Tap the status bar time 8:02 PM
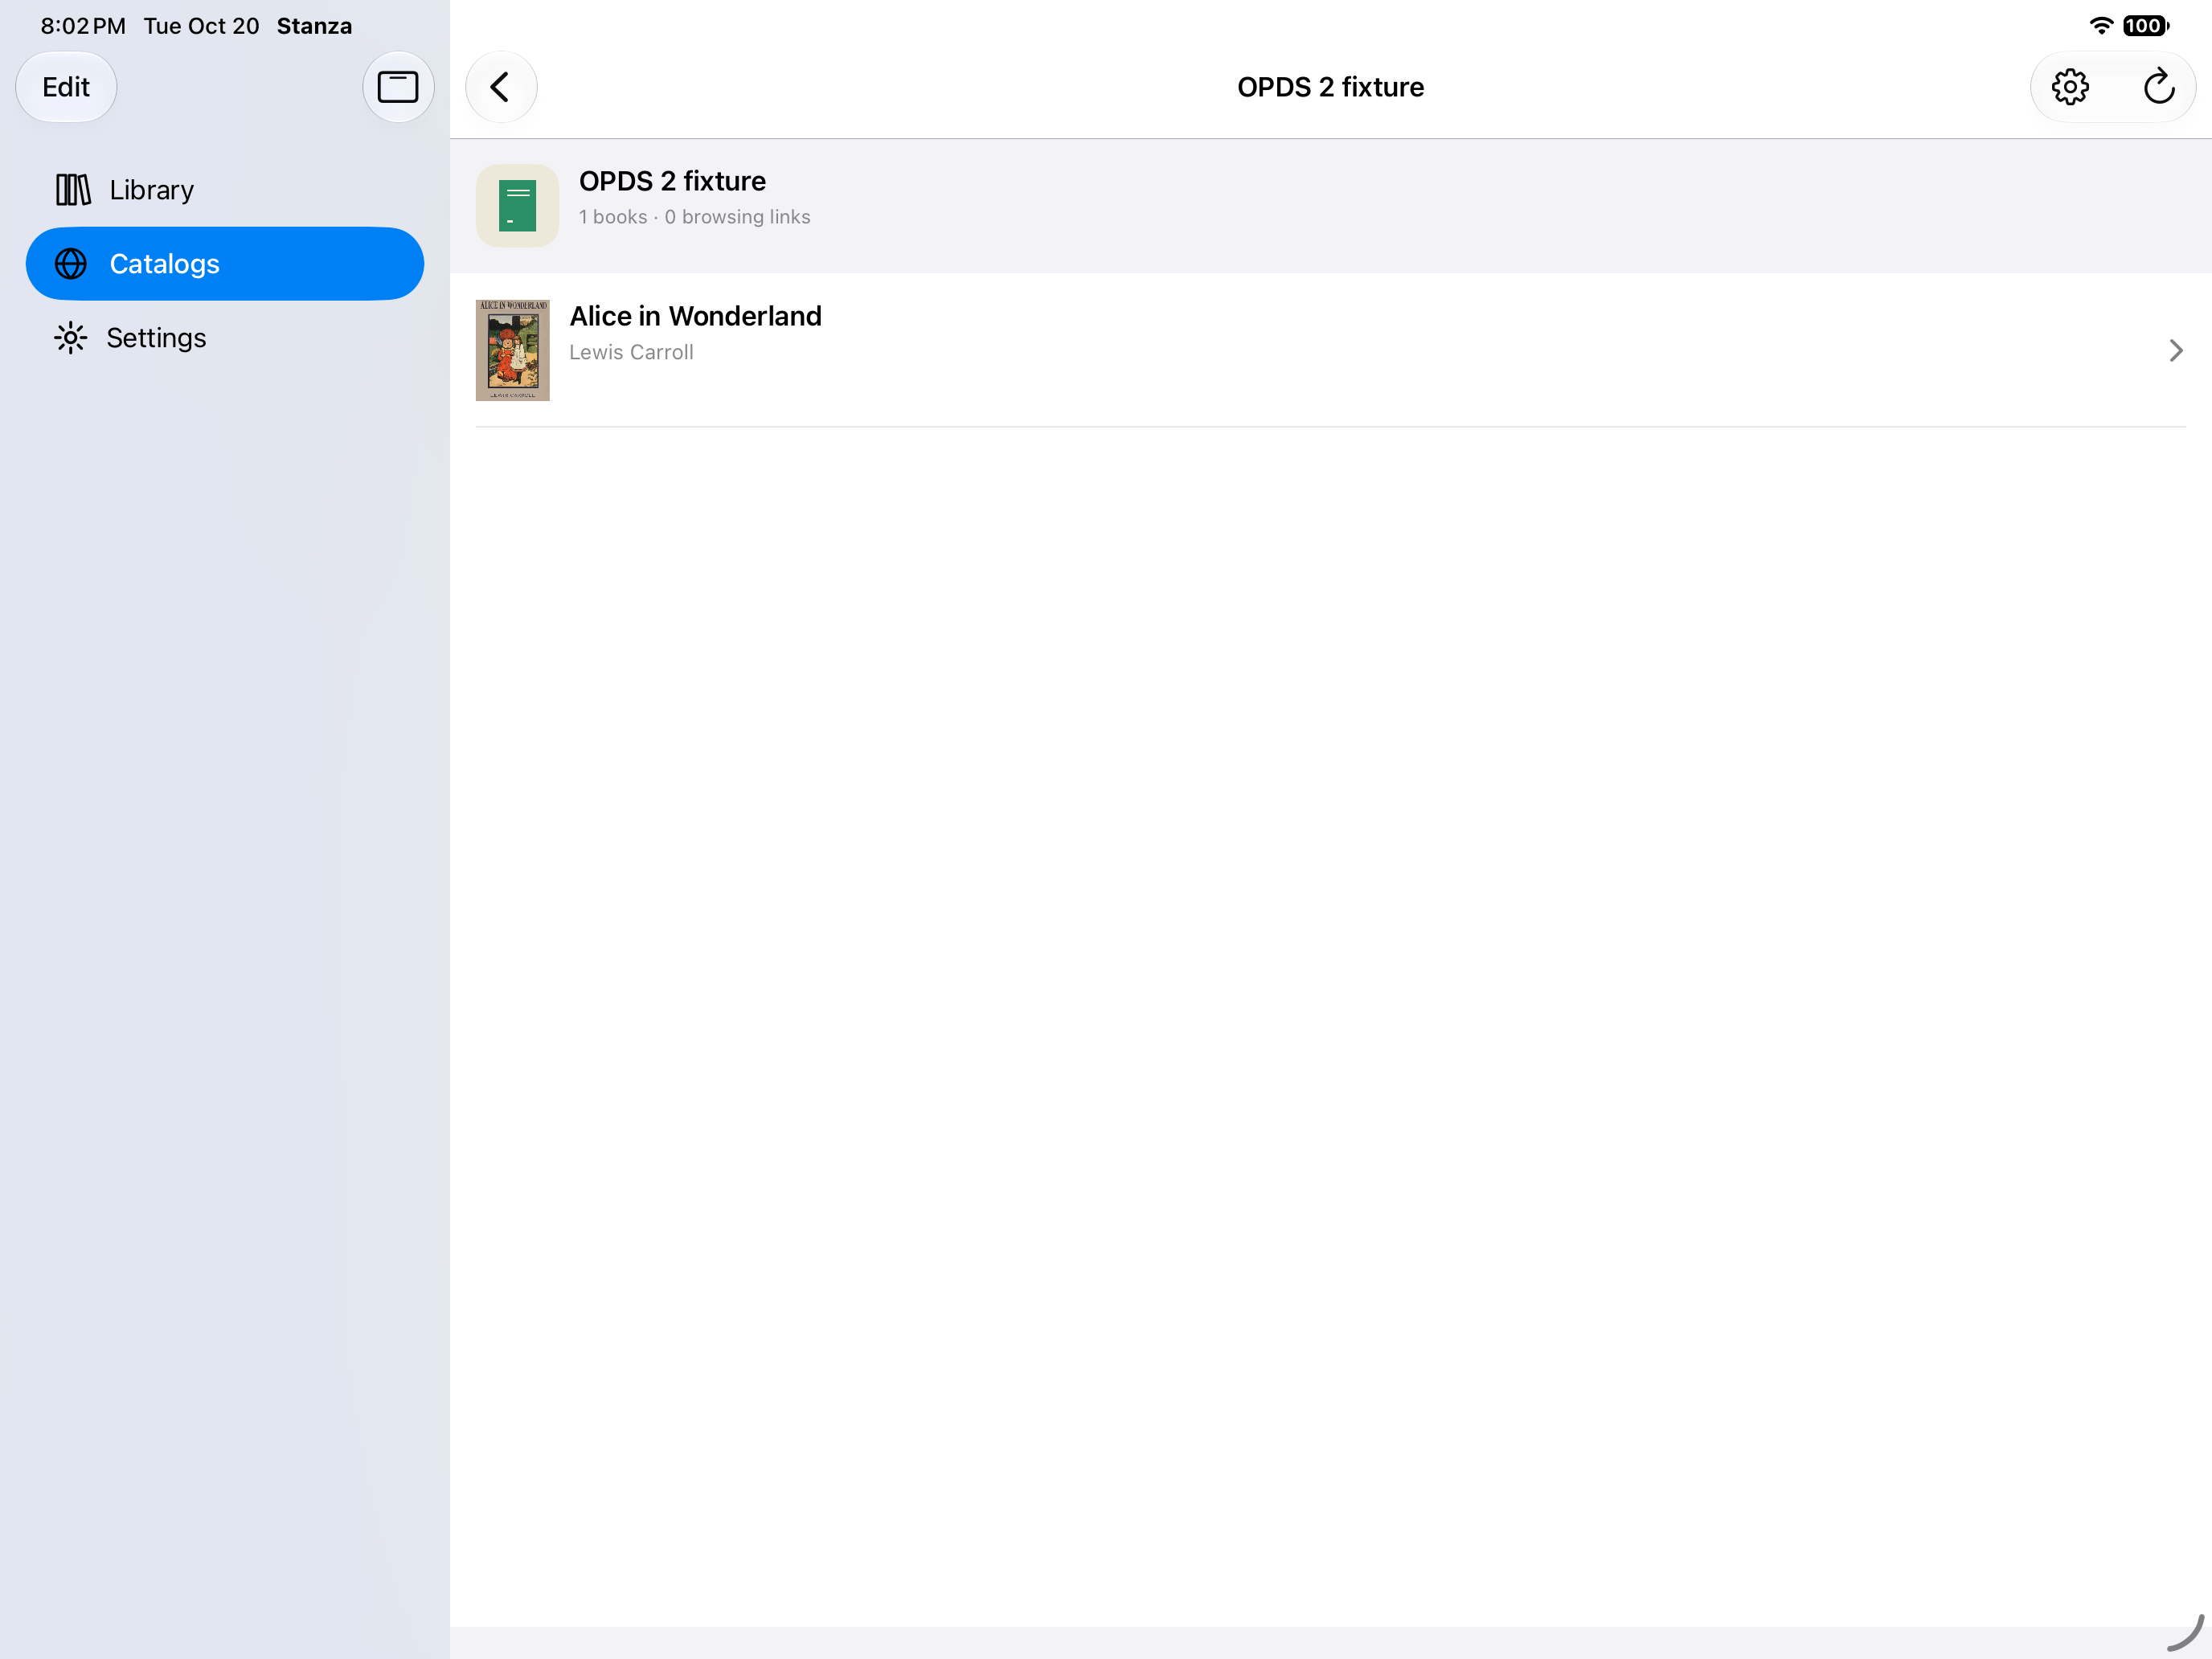This screenshot has height=1659, width=2212. pyautogui.click(x=83, y=26)
